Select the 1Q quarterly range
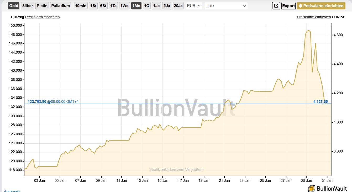This screenshot has height=192, width=352. pyautogui.click(x=147, y=6)
